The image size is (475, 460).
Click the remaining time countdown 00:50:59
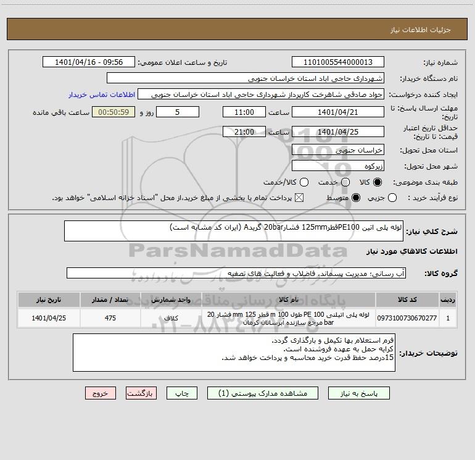(x=114, y=112)
